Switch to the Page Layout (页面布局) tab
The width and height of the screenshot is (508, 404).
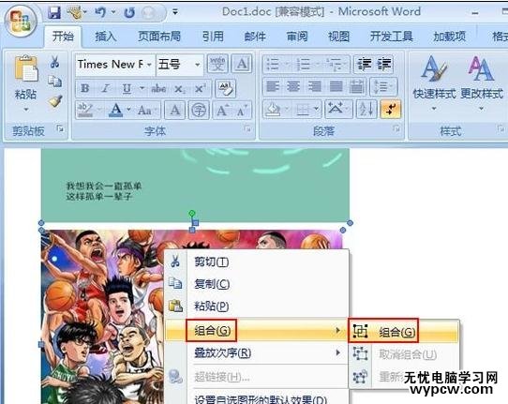tap(159, 37)
